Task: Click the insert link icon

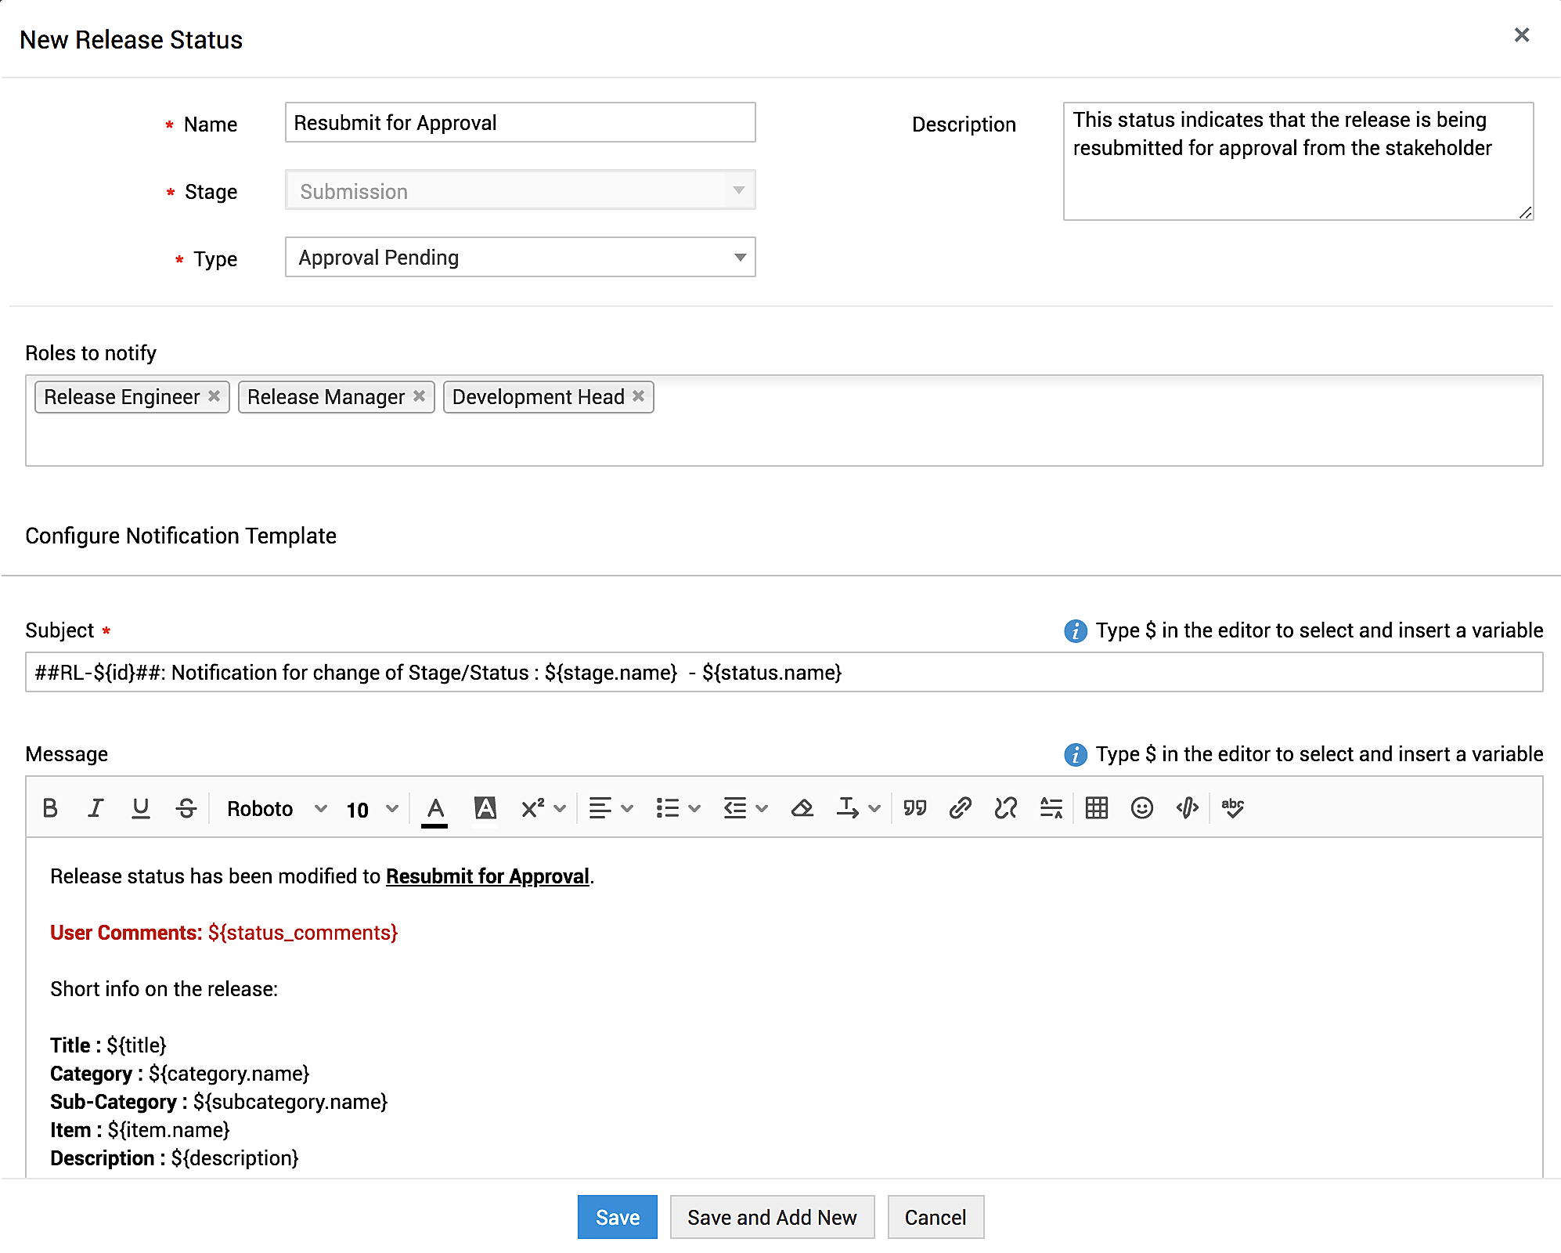Action: coord(960,807)
